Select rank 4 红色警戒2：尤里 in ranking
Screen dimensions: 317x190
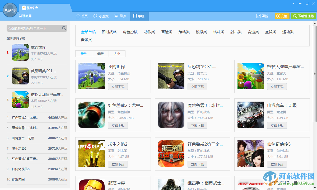point(37,117)
